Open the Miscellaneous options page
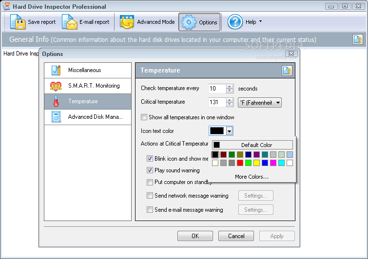 tap(88, 70)
